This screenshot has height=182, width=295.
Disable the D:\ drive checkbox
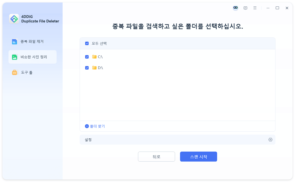pos(87,68)
